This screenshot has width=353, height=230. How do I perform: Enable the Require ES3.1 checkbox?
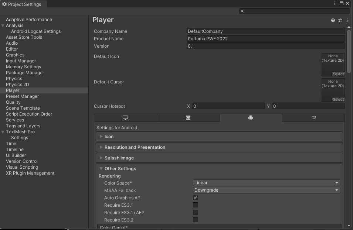point(196,205)
